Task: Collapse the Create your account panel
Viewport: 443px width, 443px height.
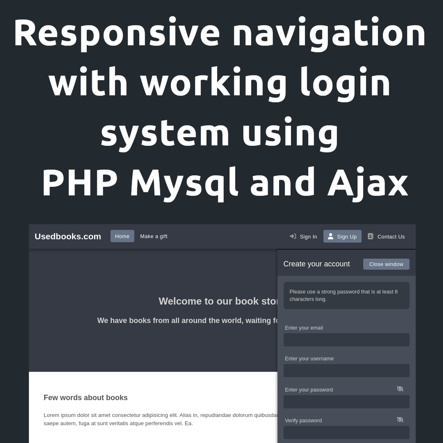Action: click(386, 264)
